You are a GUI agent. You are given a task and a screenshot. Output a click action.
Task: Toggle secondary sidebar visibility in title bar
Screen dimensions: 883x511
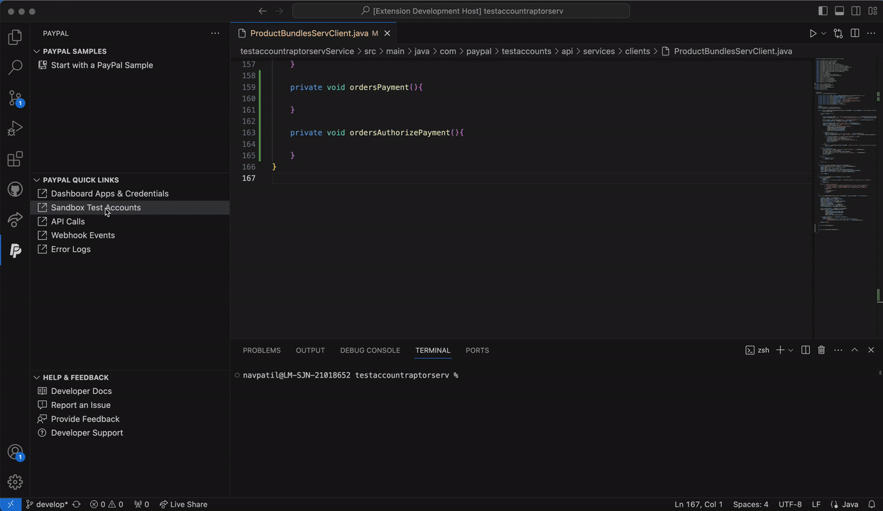click(x=855, y=11)
